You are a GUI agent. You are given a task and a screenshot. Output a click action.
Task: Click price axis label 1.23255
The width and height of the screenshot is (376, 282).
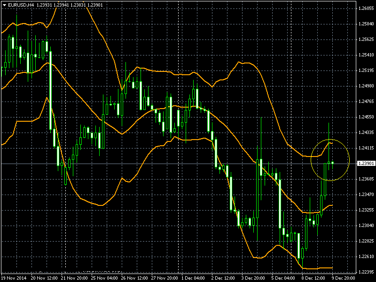tap(366, 210)
